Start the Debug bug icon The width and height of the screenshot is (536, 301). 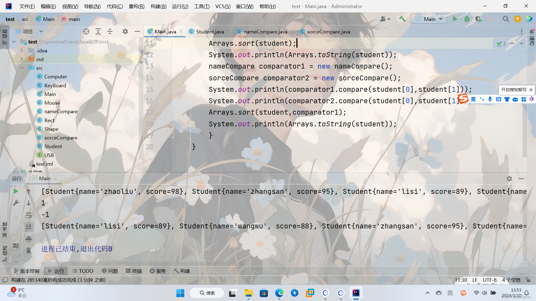467,19
